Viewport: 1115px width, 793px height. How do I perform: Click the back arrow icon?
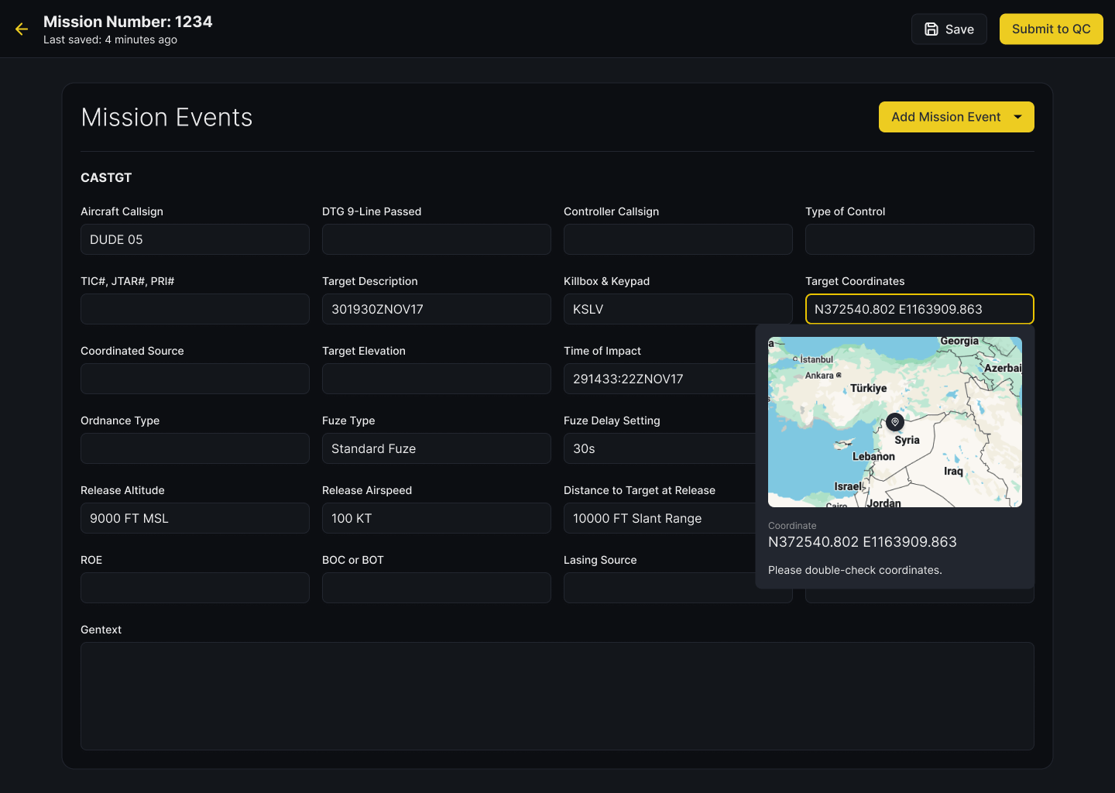coord(22,29)
